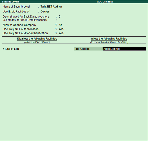This screenshot has height=141, width=148.
Task: Click the Allow the following Facilities header
Action: (109, 39)
